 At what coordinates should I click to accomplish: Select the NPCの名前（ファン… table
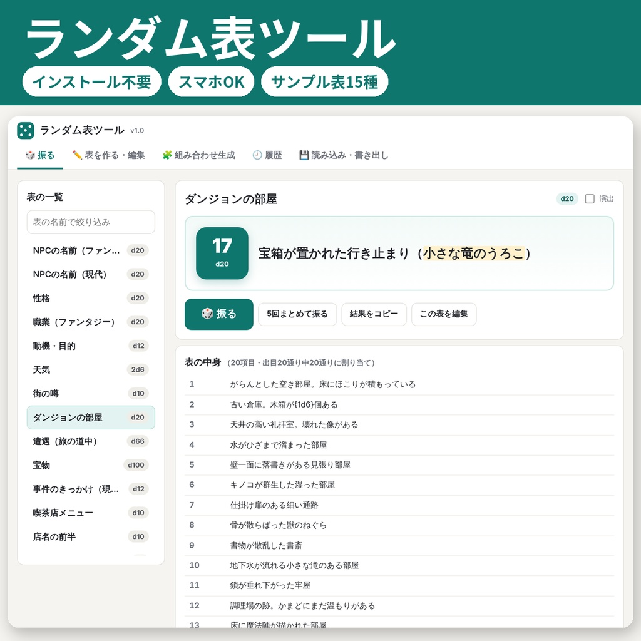(x=91, y=250)
